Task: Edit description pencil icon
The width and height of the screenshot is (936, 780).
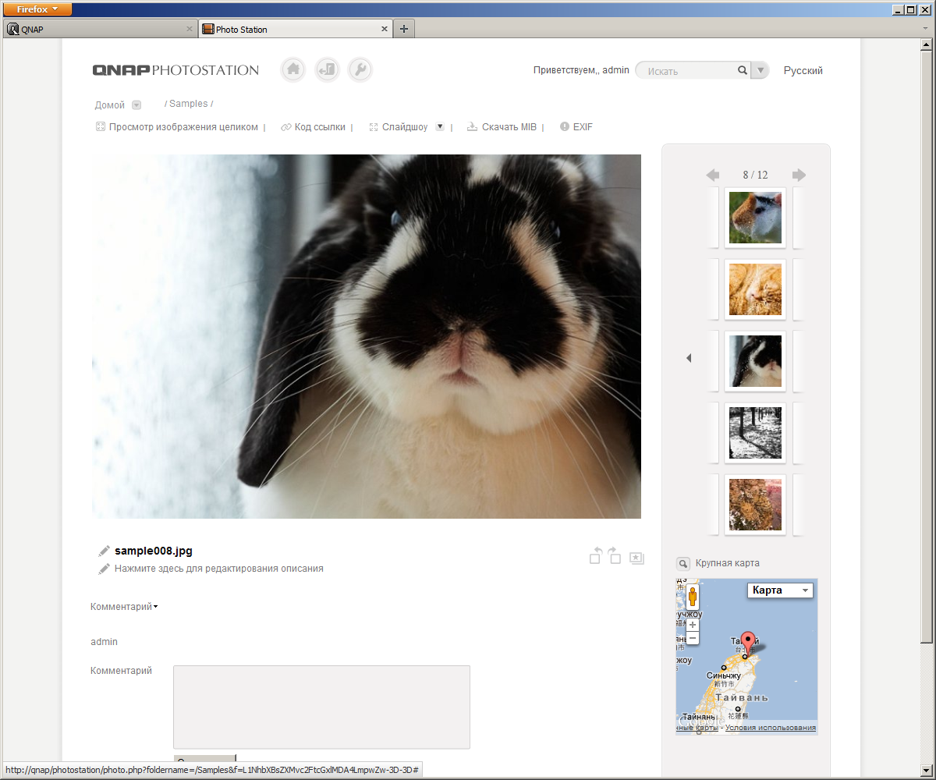Action: (x=105, y=569)
